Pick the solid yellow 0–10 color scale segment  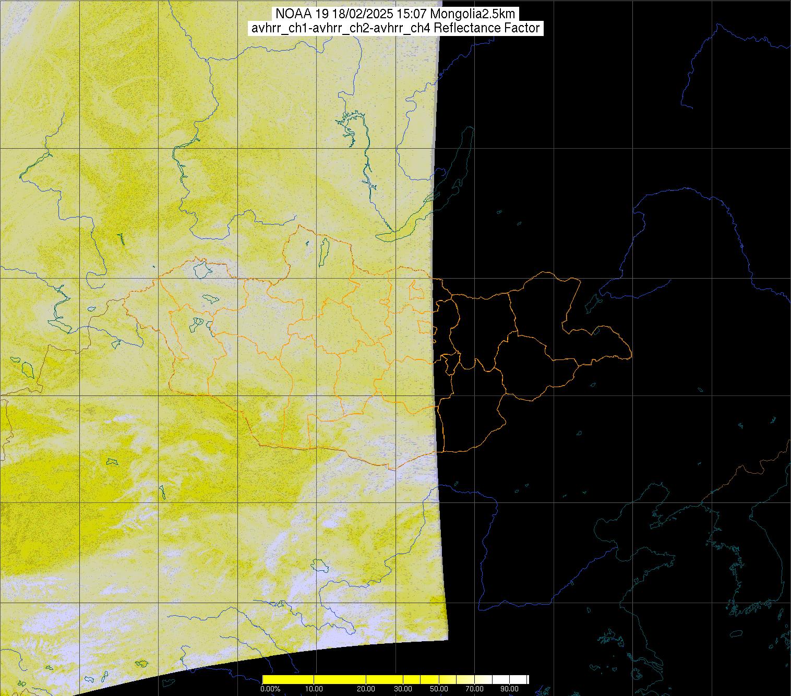click(x=288, y=679)
